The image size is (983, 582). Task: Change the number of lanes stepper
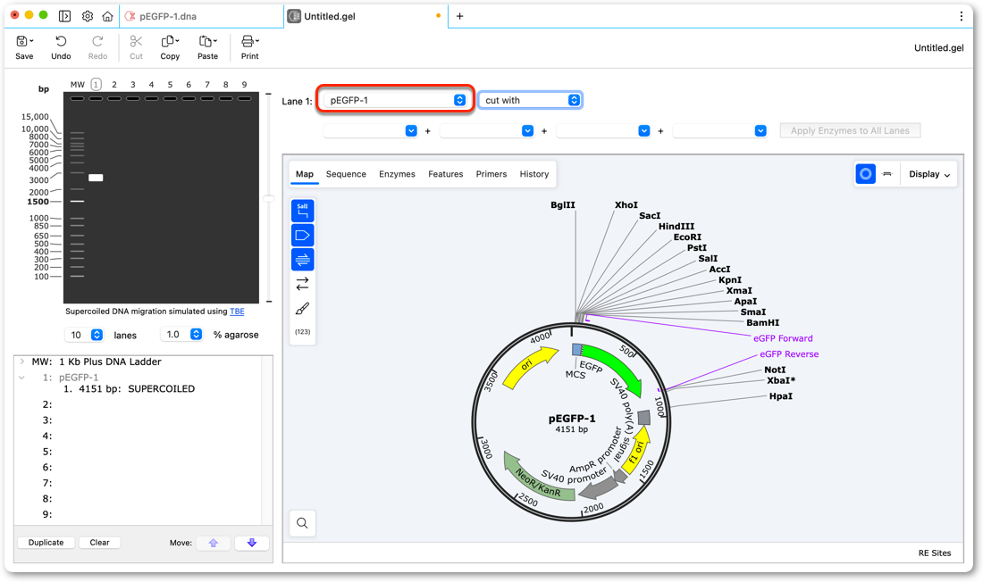tap(97, 335)
